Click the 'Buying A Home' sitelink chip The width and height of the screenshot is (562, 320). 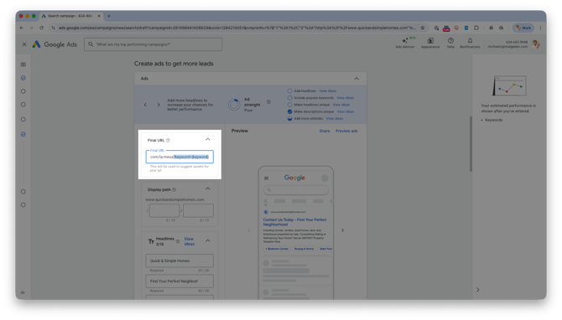click(304, 249)
